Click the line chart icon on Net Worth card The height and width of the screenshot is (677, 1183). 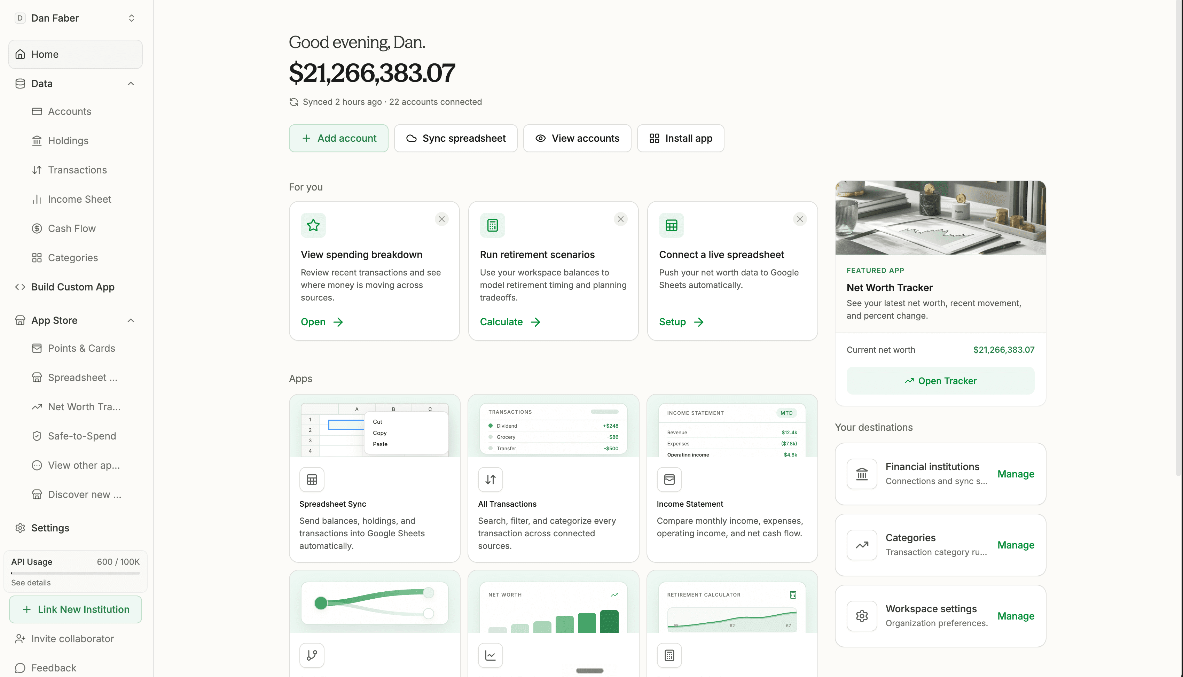point(491,656)
